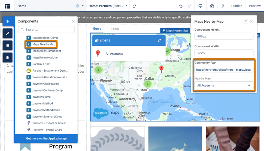This screenshot has width=264, height=151.
Task: Open the Page Structure list sidebar tab
Action: [8, 45]
